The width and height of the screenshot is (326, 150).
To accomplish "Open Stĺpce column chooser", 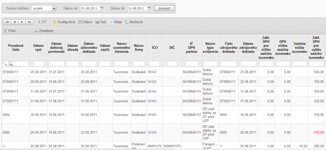I will click(x=85, y=22).
